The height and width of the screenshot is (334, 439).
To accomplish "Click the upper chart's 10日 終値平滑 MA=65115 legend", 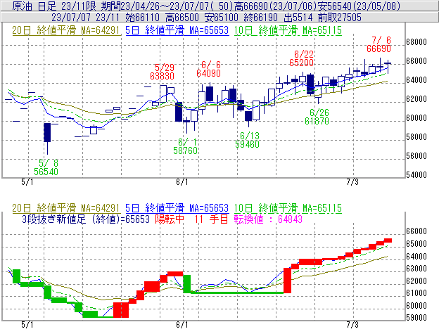I will (288, 30).
